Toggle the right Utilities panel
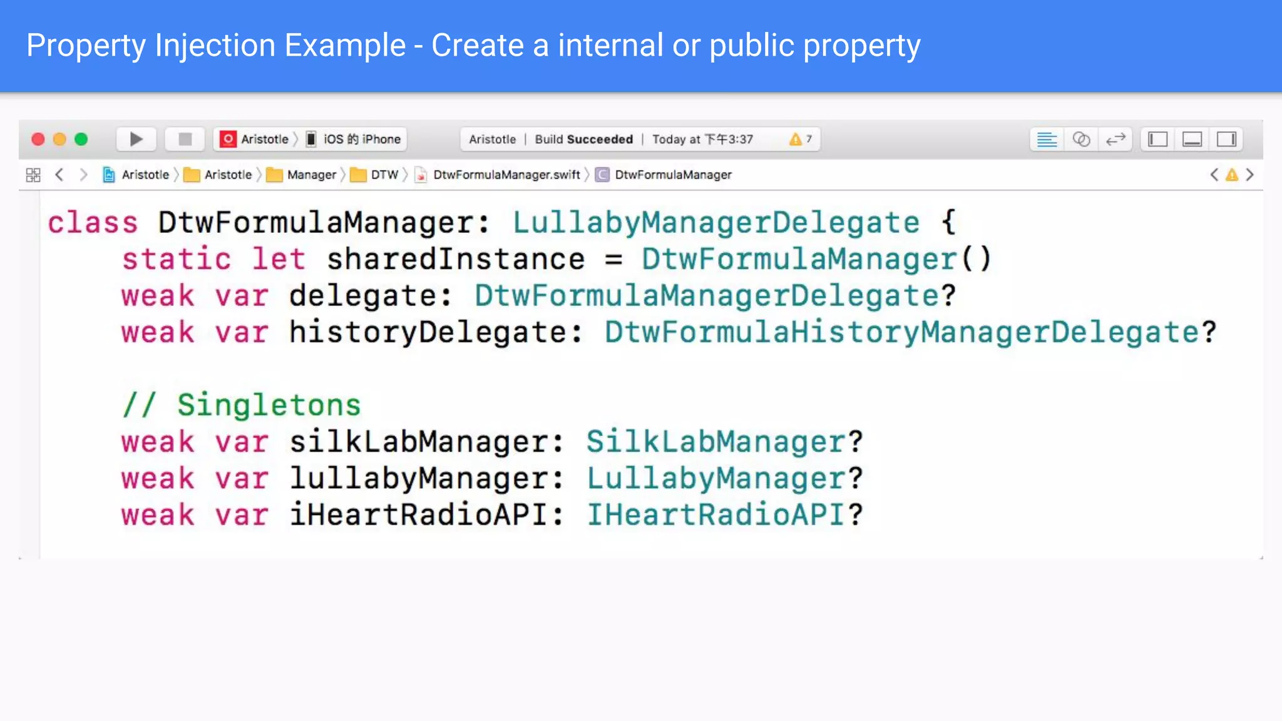The width and height of the screenshot is (1282, 721). point(1226,139)
